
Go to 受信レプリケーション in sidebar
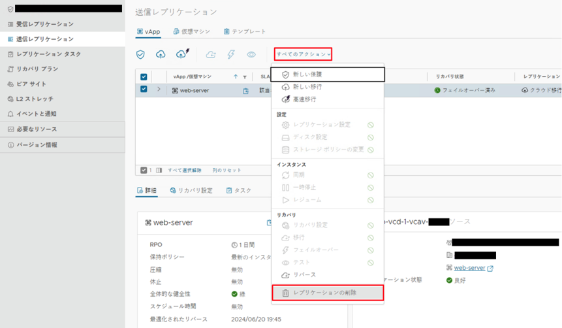pos(63,24)
